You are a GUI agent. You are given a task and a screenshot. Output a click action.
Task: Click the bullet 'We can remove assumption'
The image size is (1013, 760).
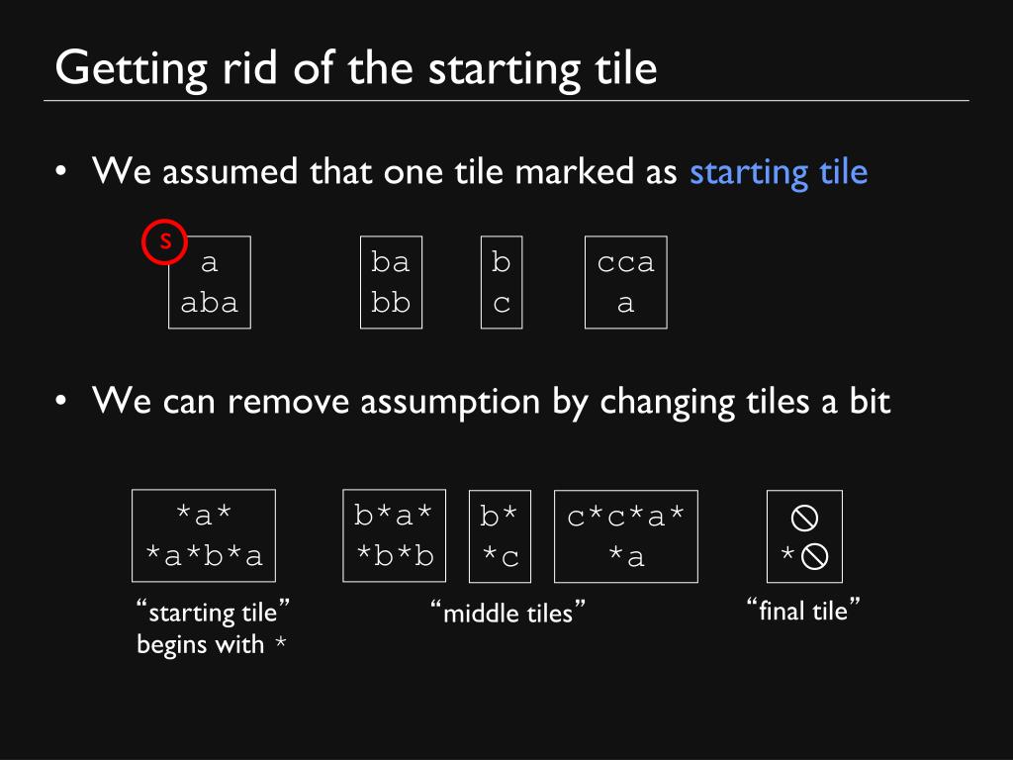point(491,402)
